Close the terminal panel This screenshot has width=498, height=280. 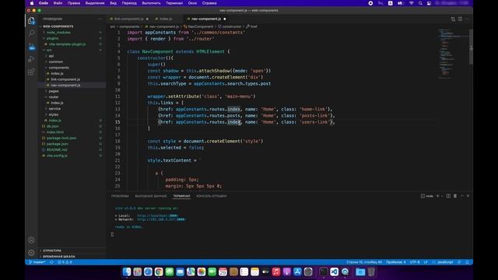(468, 196)
